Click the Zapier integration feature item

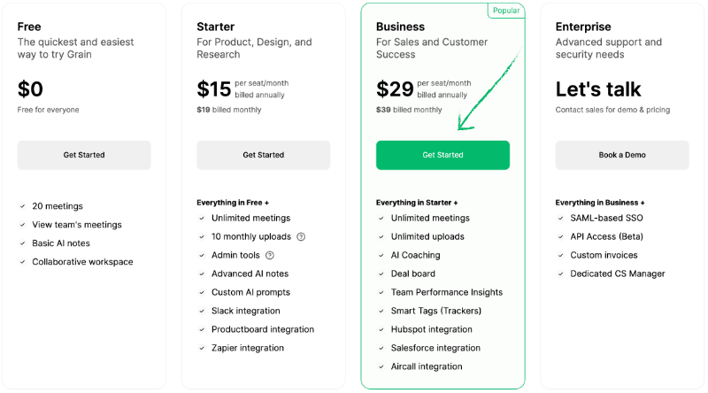click(248, 348)
